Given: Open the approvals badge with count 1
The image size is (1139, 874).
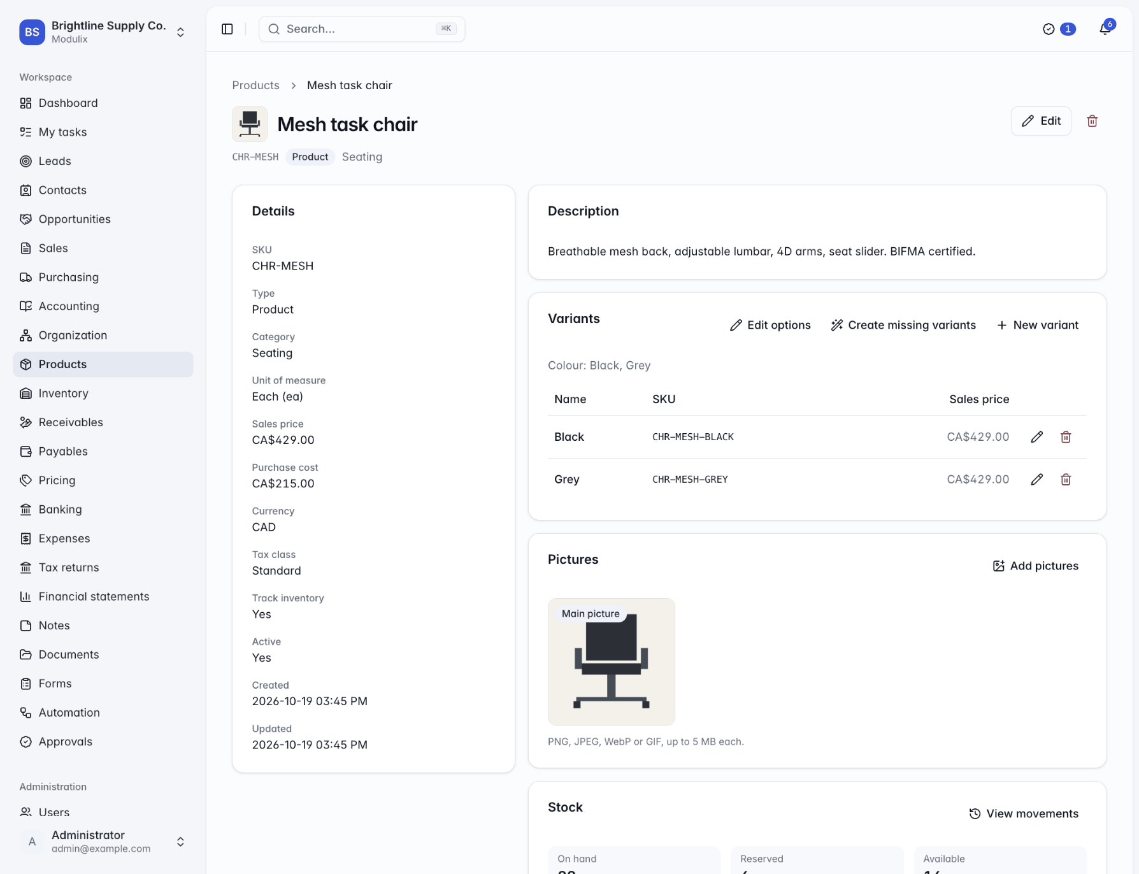Looking at the screenshot, I should pyautogui.click(x=1059, y=29).
